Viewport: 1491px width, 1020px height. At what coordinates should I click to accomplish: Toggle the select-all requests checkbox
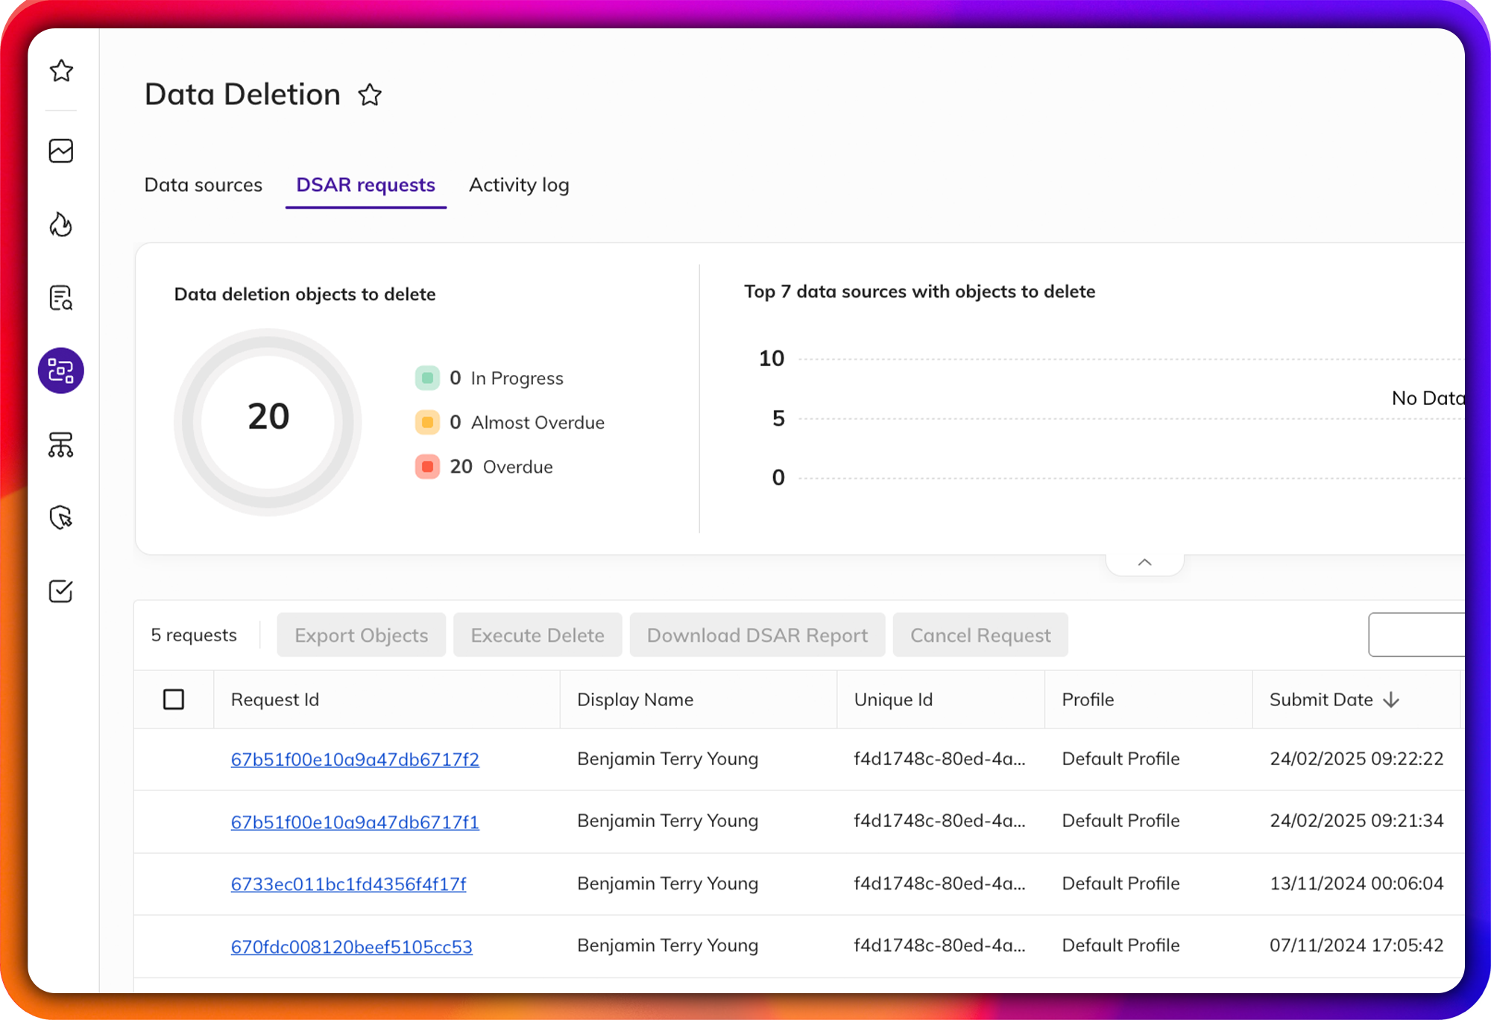coord(174,699)
